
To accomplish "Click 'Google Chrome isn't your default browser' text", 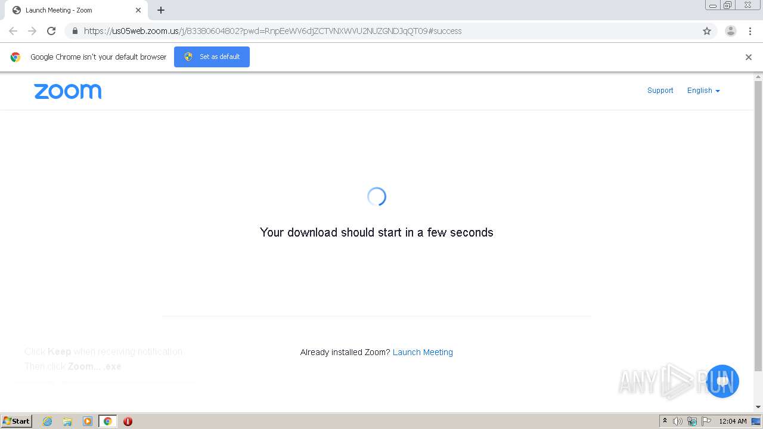I will [x=98, y=57].
